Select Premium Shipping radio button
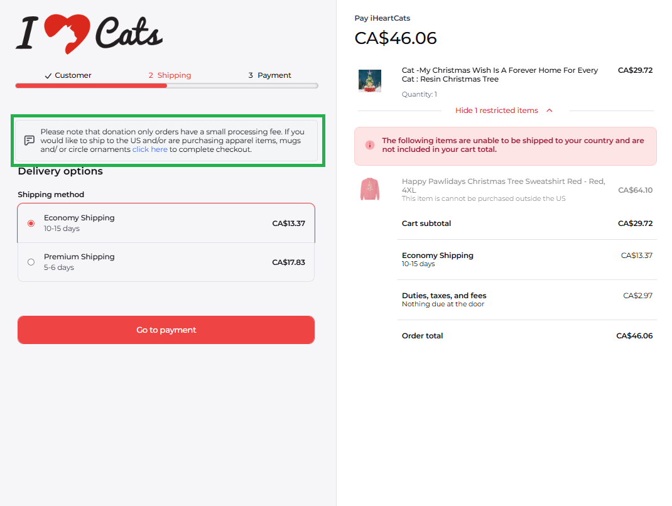 pos(31,262)
